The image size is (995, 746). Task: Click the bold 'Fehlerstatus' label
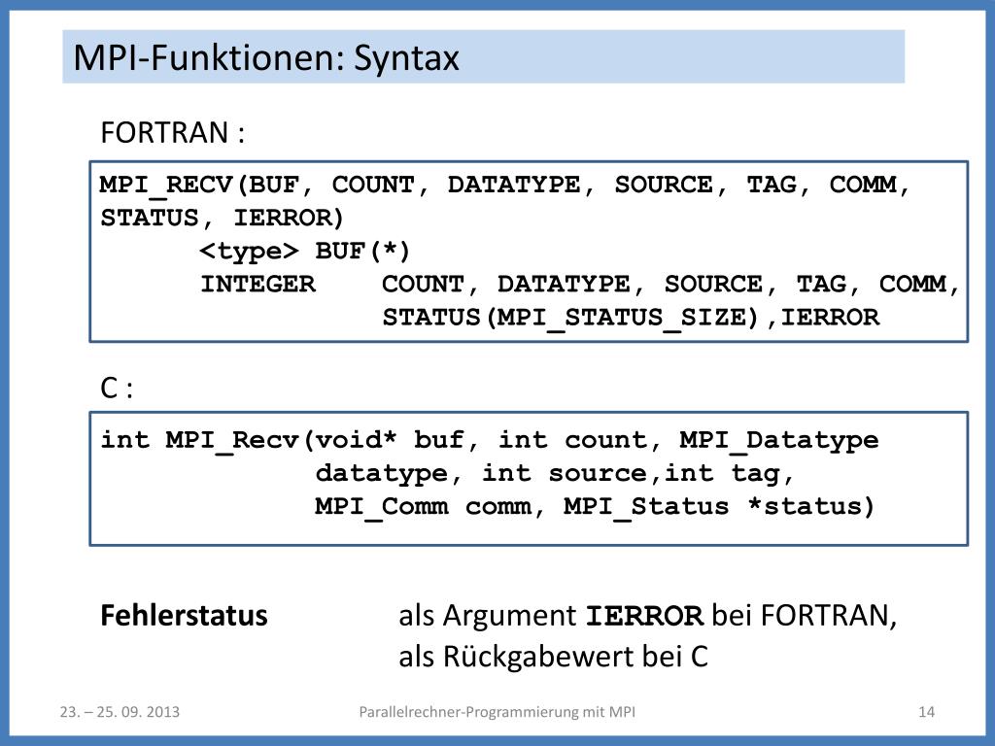184,616
